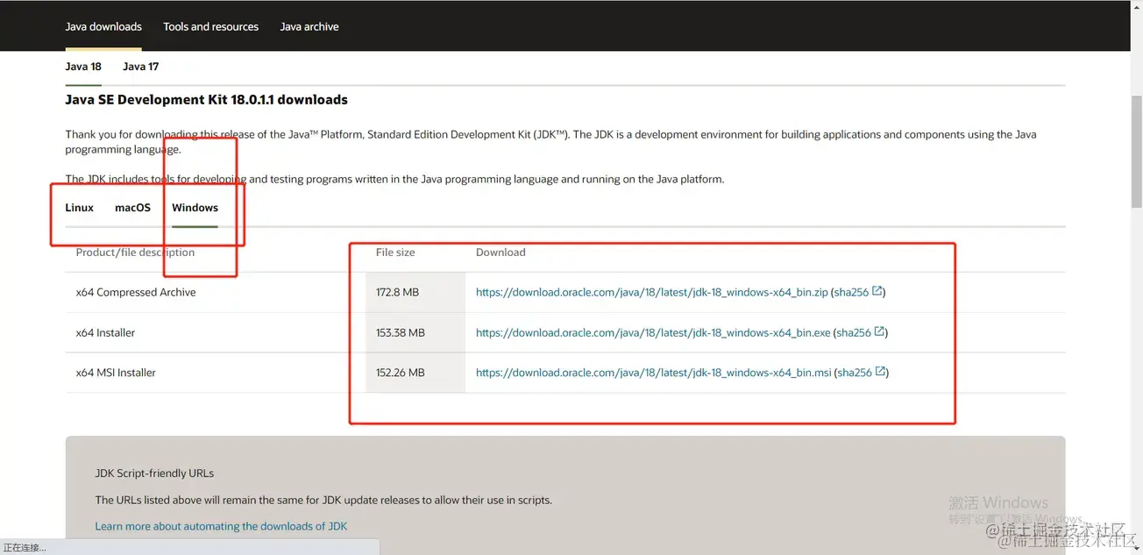The width and height of the screenshot is (1143, 555).
Task: Select the Java 17 tab
Action: point(140,67)
